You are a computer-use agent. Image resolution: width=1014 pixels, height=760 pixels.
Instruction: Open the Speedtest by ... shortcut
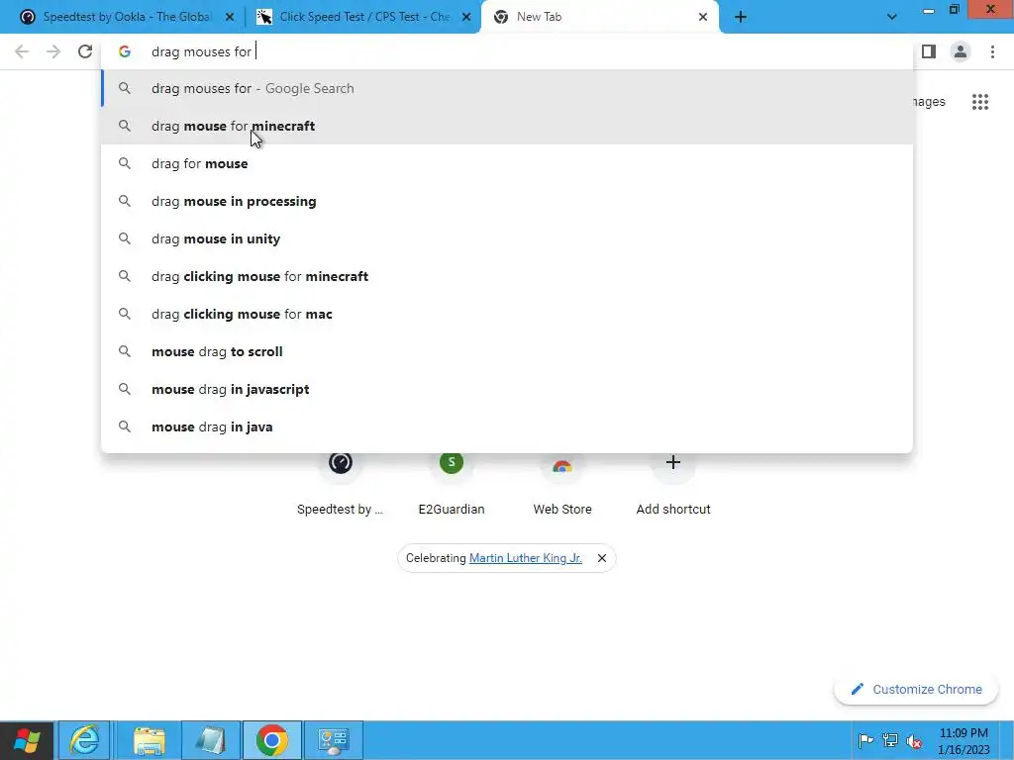pos(341,483)
